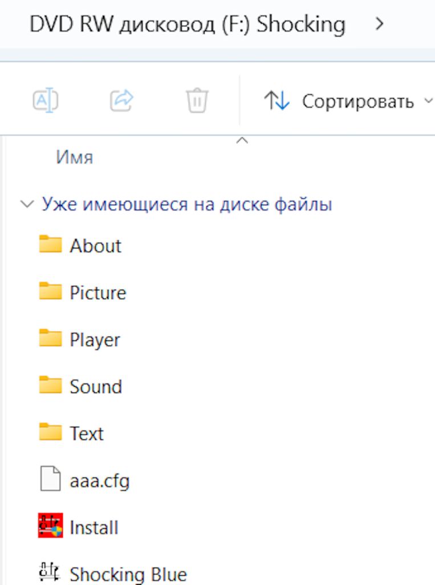Viewport: 435px width, 585px height.
Task: Click the sort arrows icon beside Сортировать
Action: click(x=277, y=101)
